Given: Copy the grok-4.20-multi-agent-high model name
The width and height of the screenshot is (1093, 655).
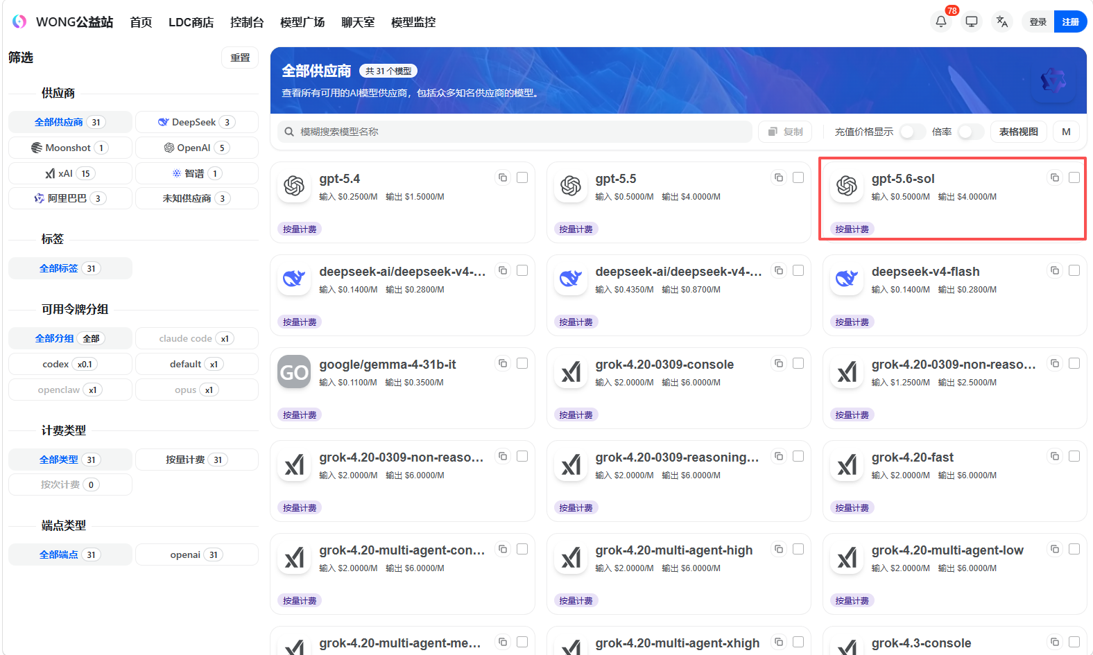Looking at the screenshot, I should [779, 549].
